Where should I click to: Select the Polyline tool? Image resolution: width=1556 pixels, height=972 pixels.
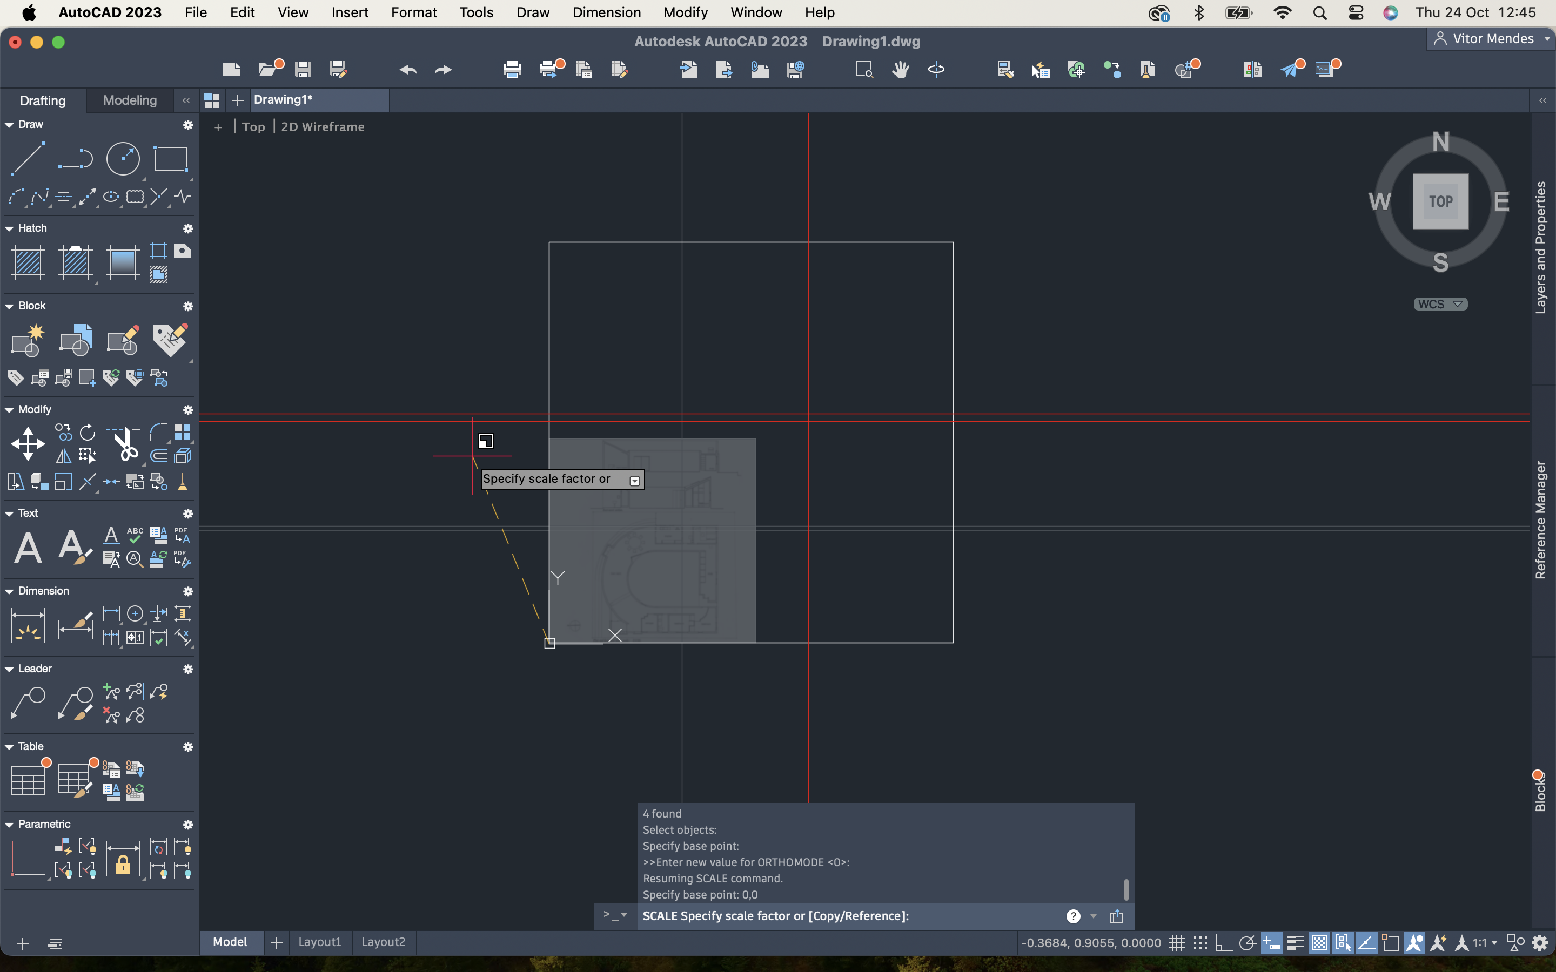(x=75, y=158)
